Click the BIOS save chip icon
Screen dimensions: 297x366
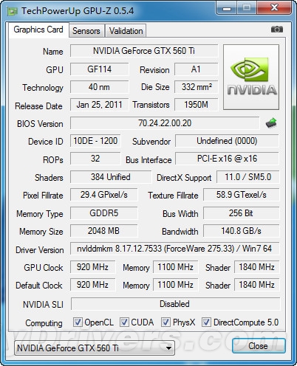point(271,123)
